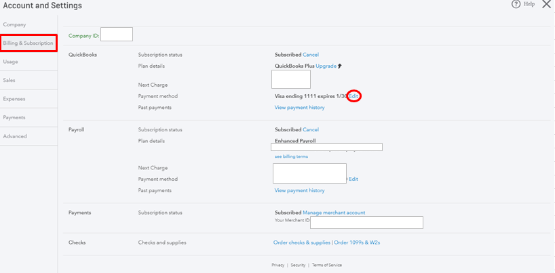Screen dimensions: 555x273
Task: Open the Payroll see billing terms link
Action: point(291,156)
